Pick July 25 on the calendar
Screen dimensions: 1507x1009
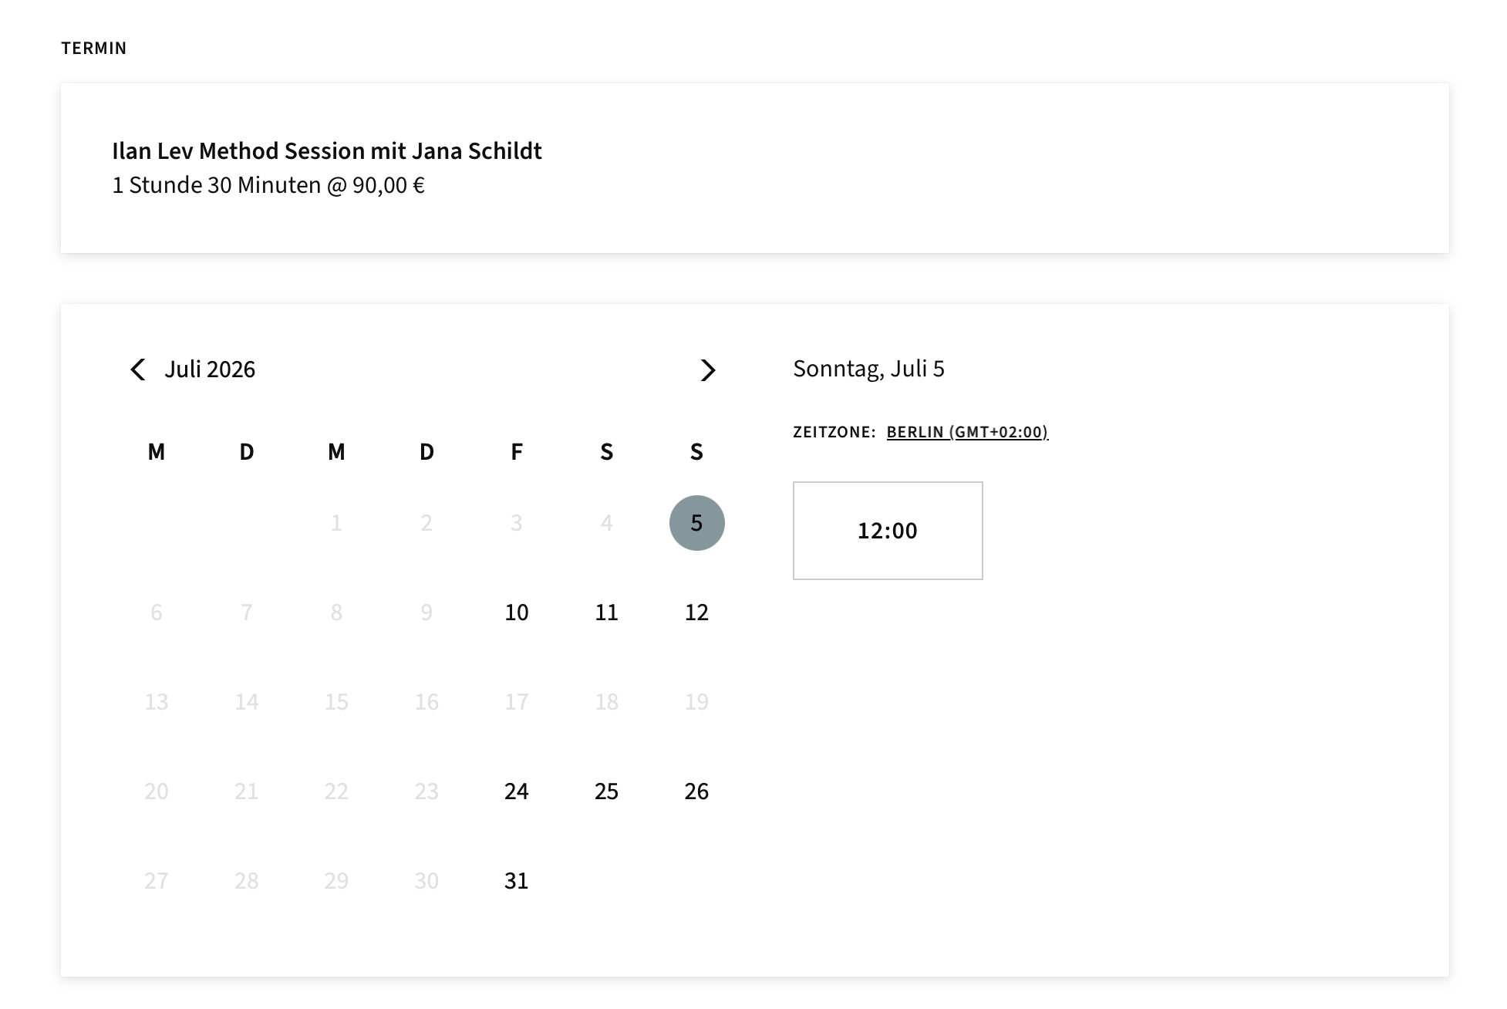coord(607,791)
